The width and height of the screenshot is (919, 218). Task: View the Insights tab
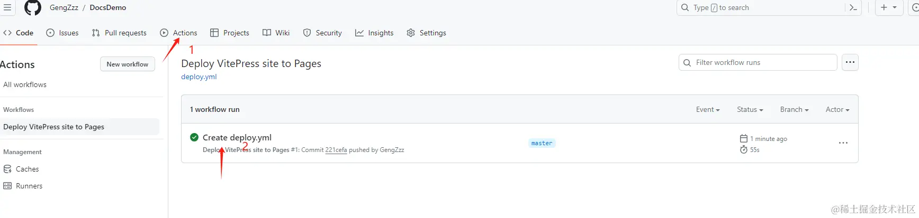(x=374, y=33)
